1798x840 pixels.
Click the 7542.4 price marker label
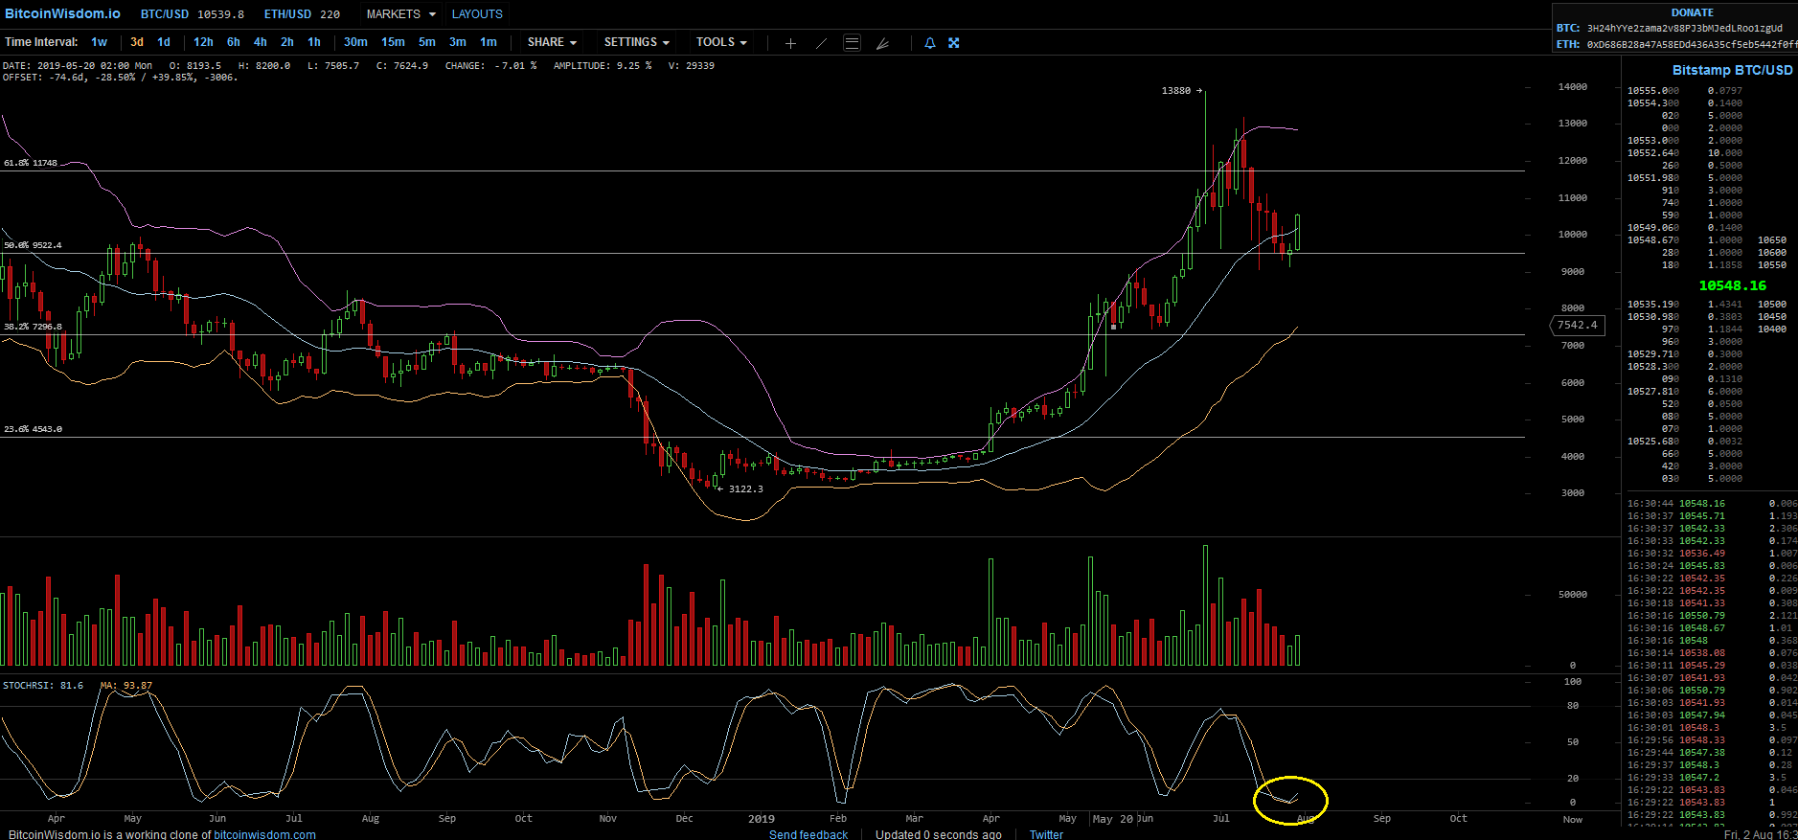coord(1577,325)
